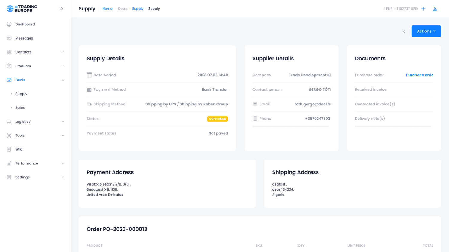Viewport: 449px width, 252px height.
Task: Open the Actions dropdown button
Action: 426,31
